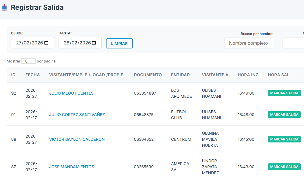Mark exit for Julio Cortez Santivañez

pos(284,115)
